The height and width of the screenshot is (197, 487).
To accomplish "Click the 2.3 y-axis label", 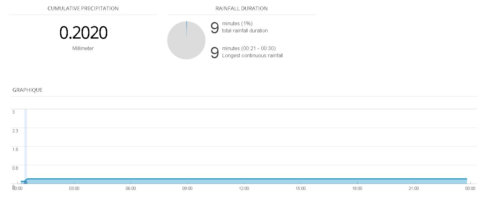I will pos(15,131).
